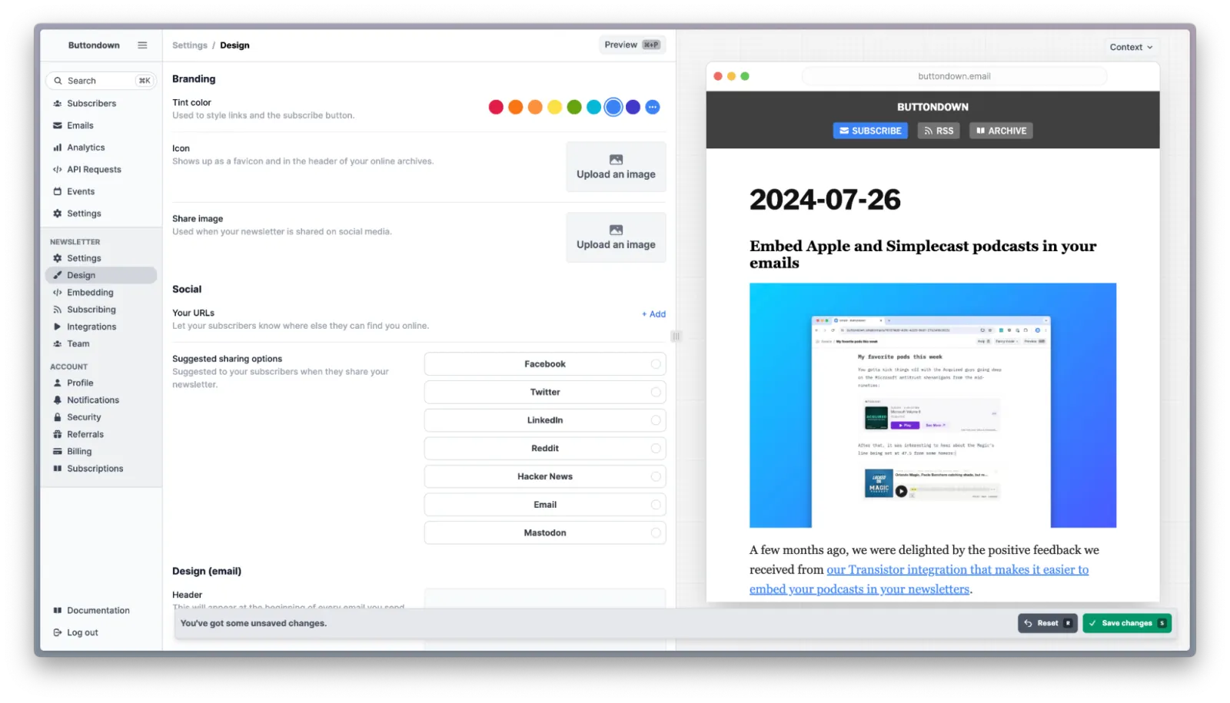
Task: Click the hamburger menu icon beside Buttondown
Action: (142, 45)
